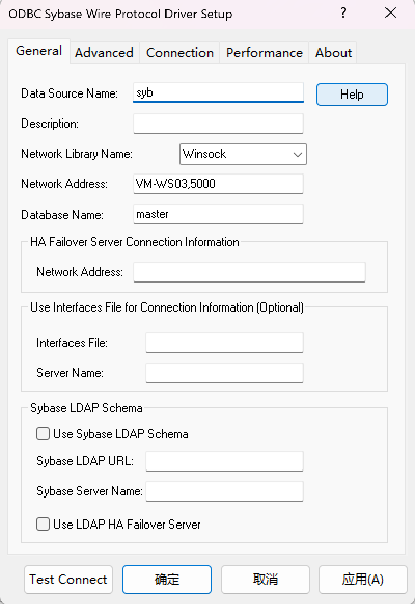Confirm with the 确定 button

click(167, 580)
